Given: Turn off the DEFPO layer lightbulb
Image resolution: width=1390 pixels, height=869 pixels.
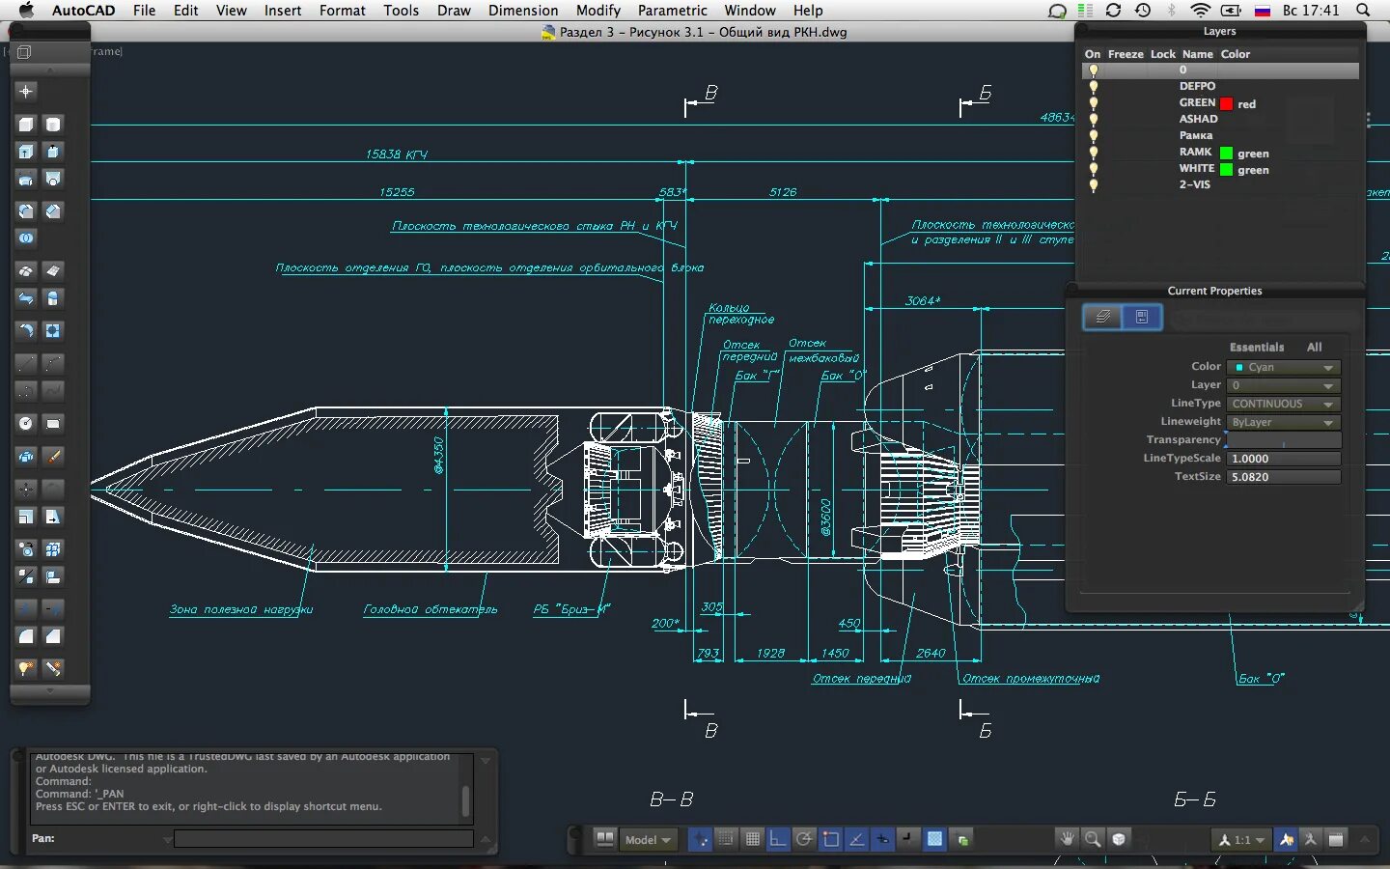Looking at the screenshot, I should point(1093,87).
